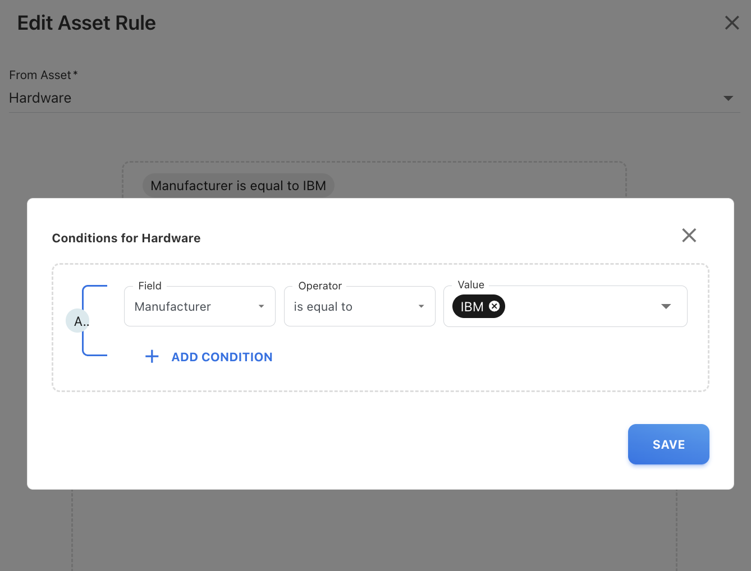Close the Edit Asset Rule panel
This screenshot has height=571, width=751.
[x=731, y=23]
